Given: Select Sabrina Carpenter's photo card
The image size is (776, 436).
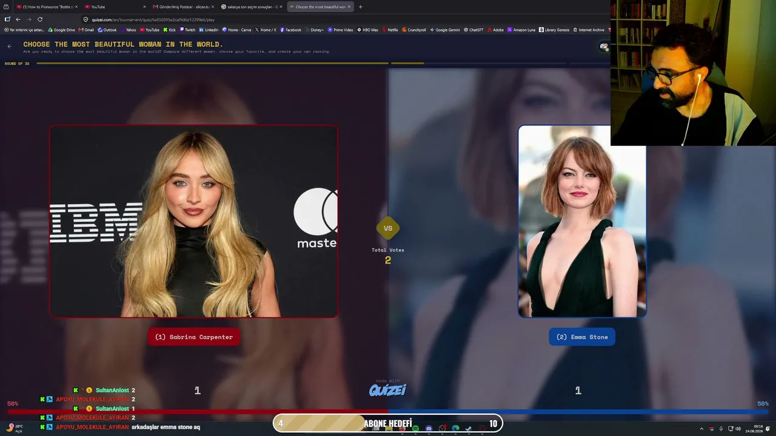Looking at the screenshot, I should [193, 221].
